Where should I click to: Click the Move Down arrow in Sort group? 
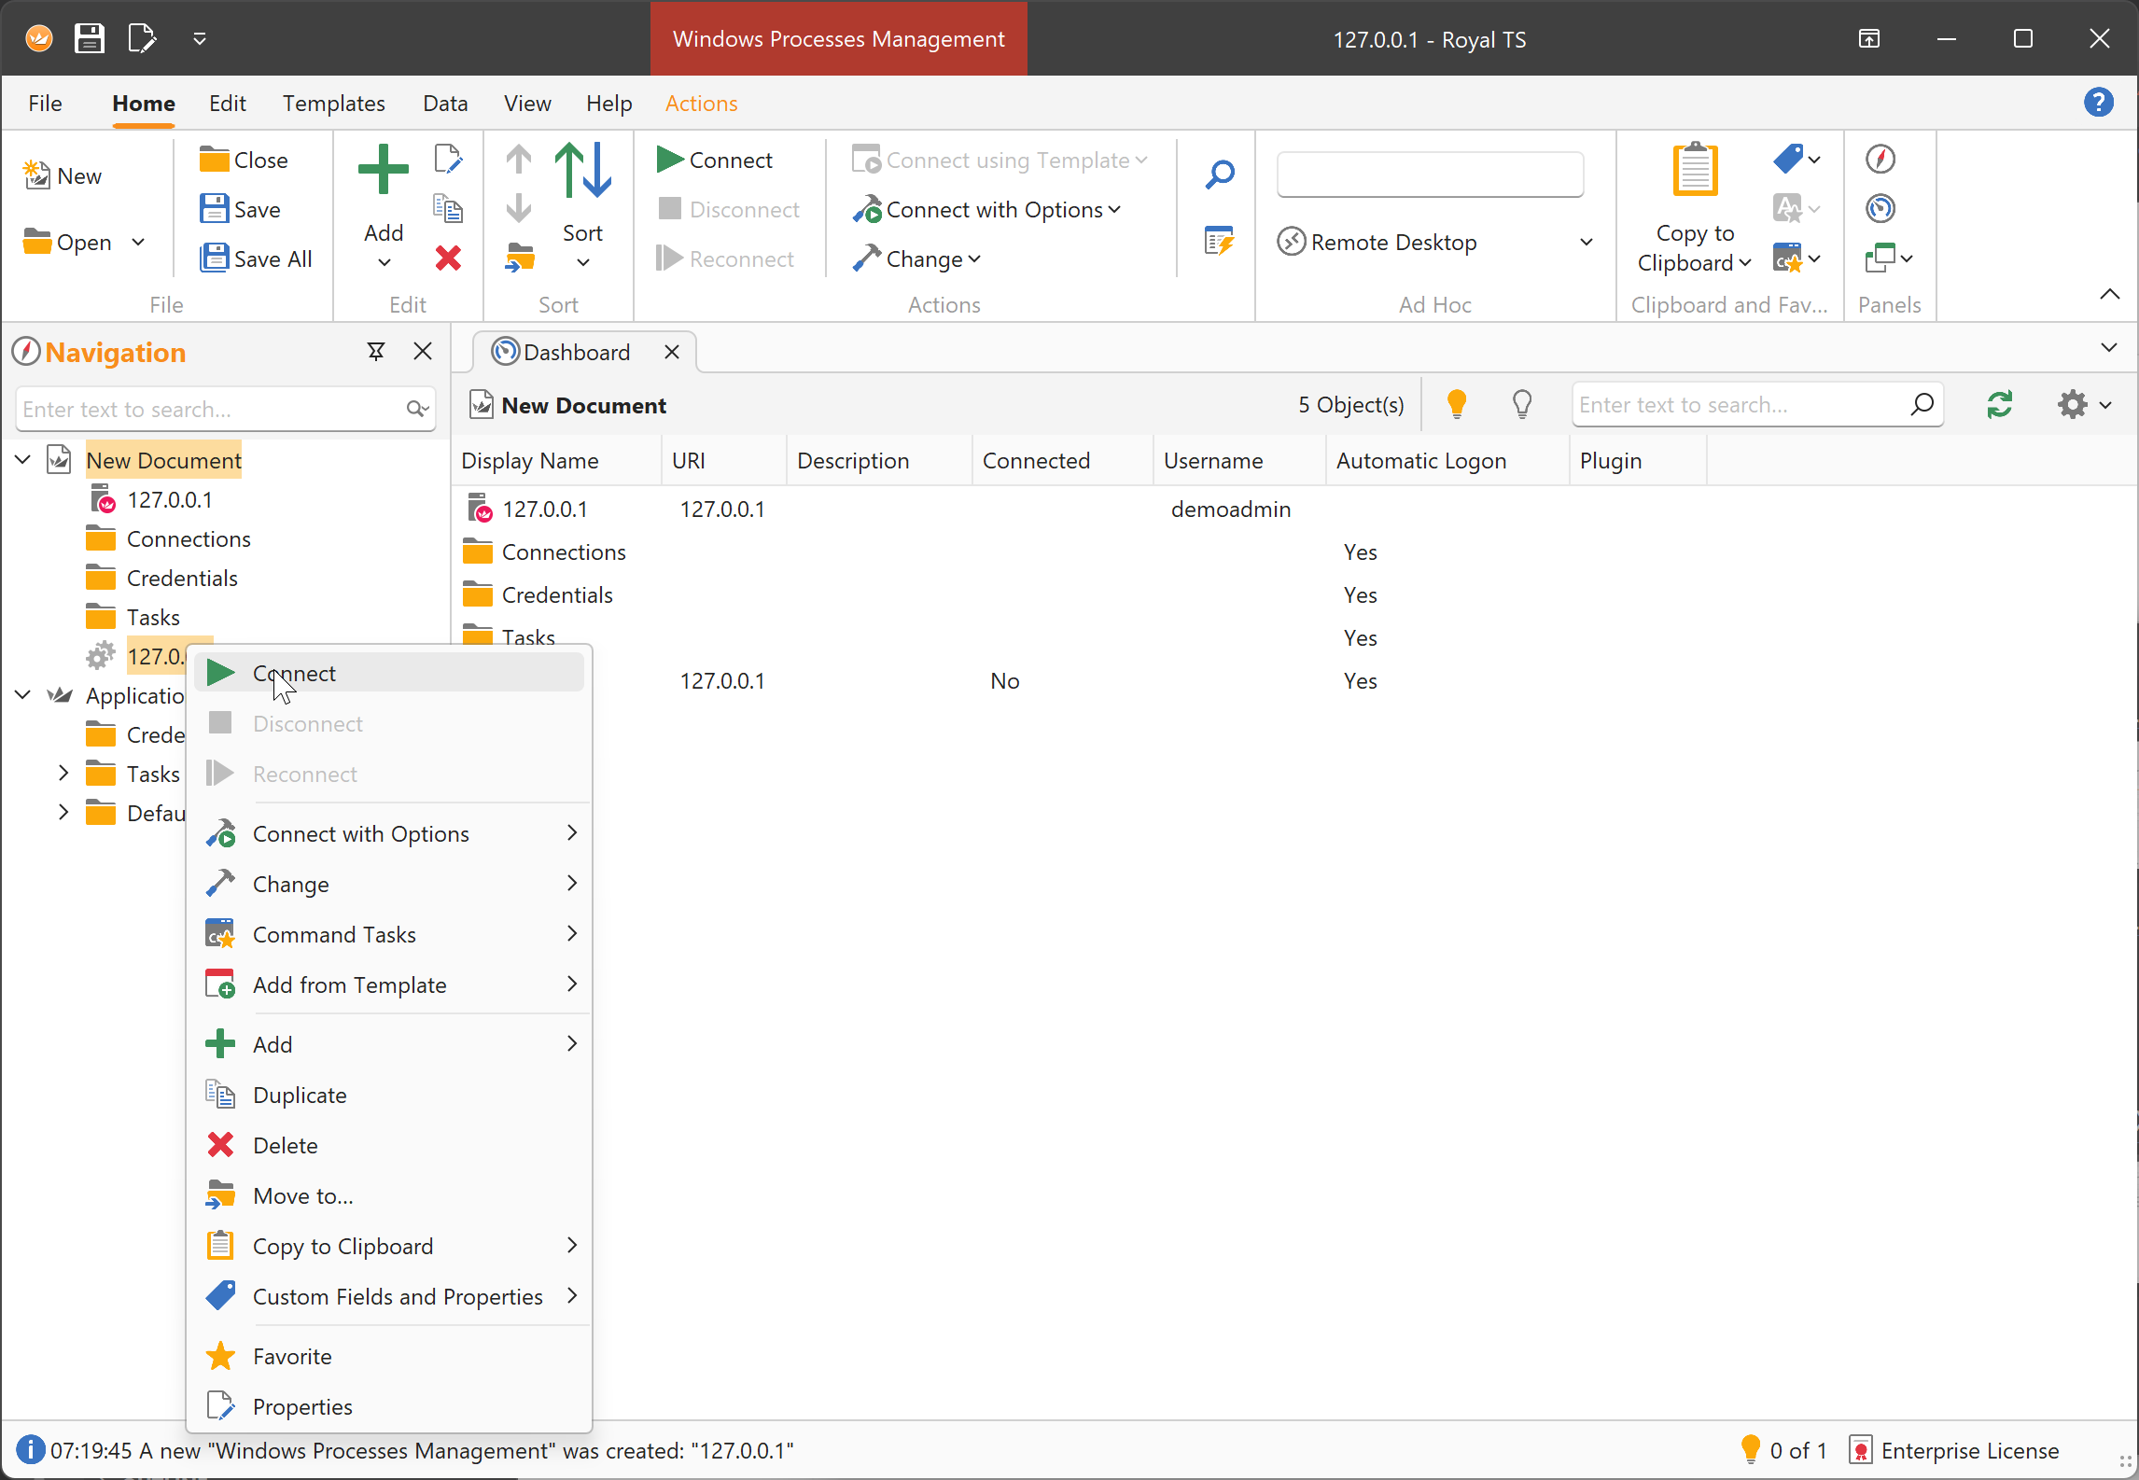[x=519, y=208]
